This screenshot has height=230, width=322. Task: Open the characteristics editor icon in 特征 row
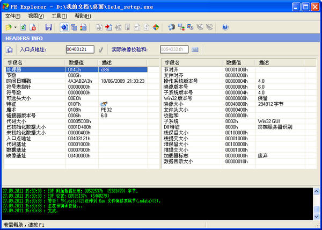103,103
